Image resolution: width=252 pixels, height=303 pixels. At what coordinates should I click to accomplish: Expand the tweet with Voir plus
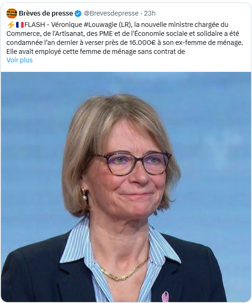point(19,60)
